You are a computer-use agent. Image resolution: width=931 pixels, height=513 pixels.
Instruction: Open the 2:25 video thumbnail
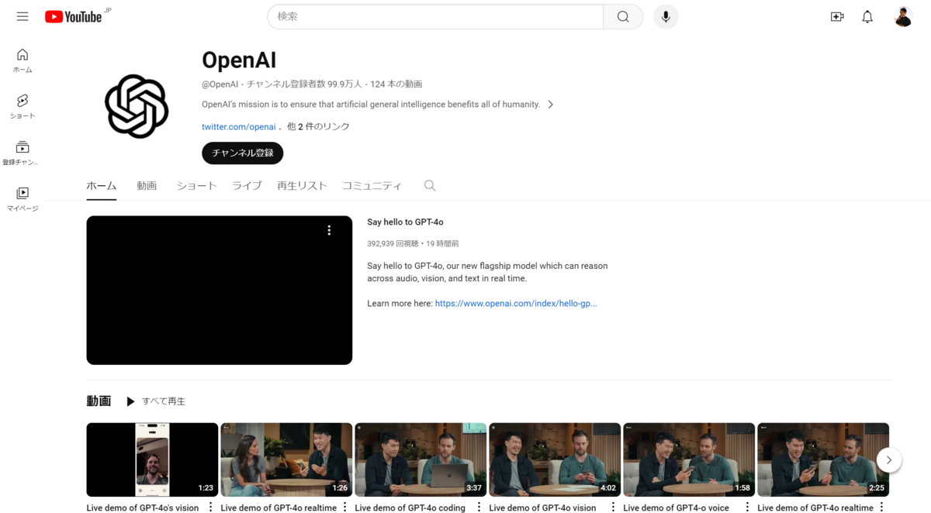[x=823, y=460]
